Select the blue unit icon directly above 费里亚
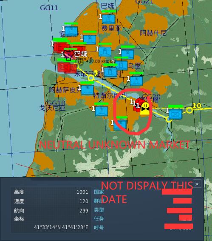 108,19
